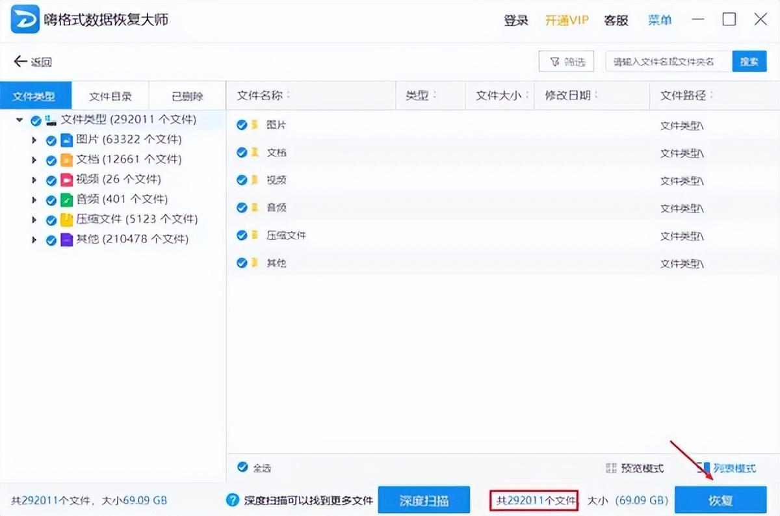Click 文件类型\ path of 图片 row
Viewport: 780px width, 516px height.
pyautogui.click(x=682, y=125)
